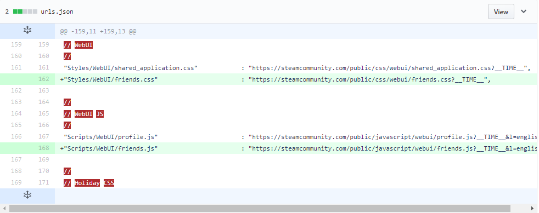Collapse the urls.json diff with chevron
The image size is (539, 213).
click(524, 11)
